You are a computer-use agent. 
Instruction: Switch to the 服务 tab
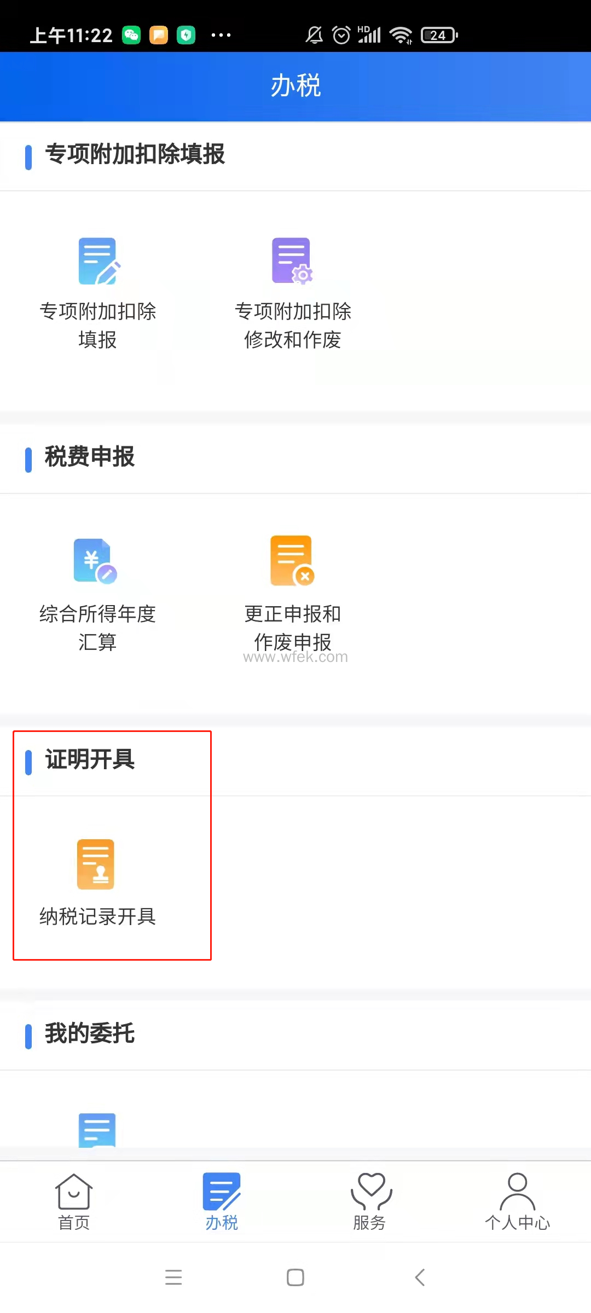click(370, 1202)
